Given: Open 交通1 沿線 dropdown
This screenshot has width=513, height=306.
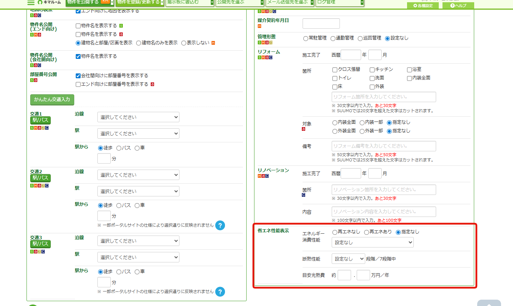Looking at the screenshot, I should 138,117.
